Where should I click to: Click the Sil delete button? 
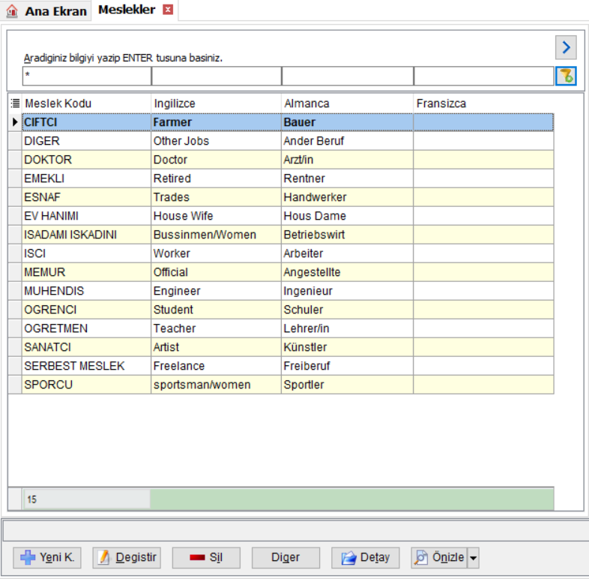(206, 557)
